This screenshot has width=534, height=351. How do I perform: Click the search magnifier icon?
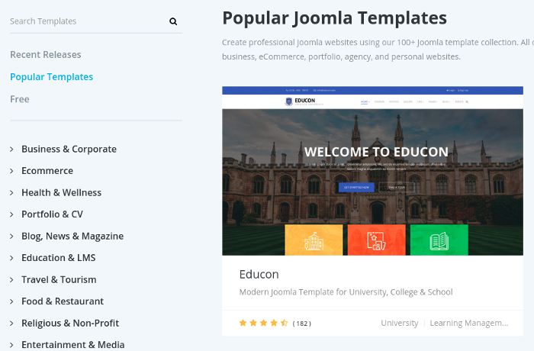click(x=173, y=21)
